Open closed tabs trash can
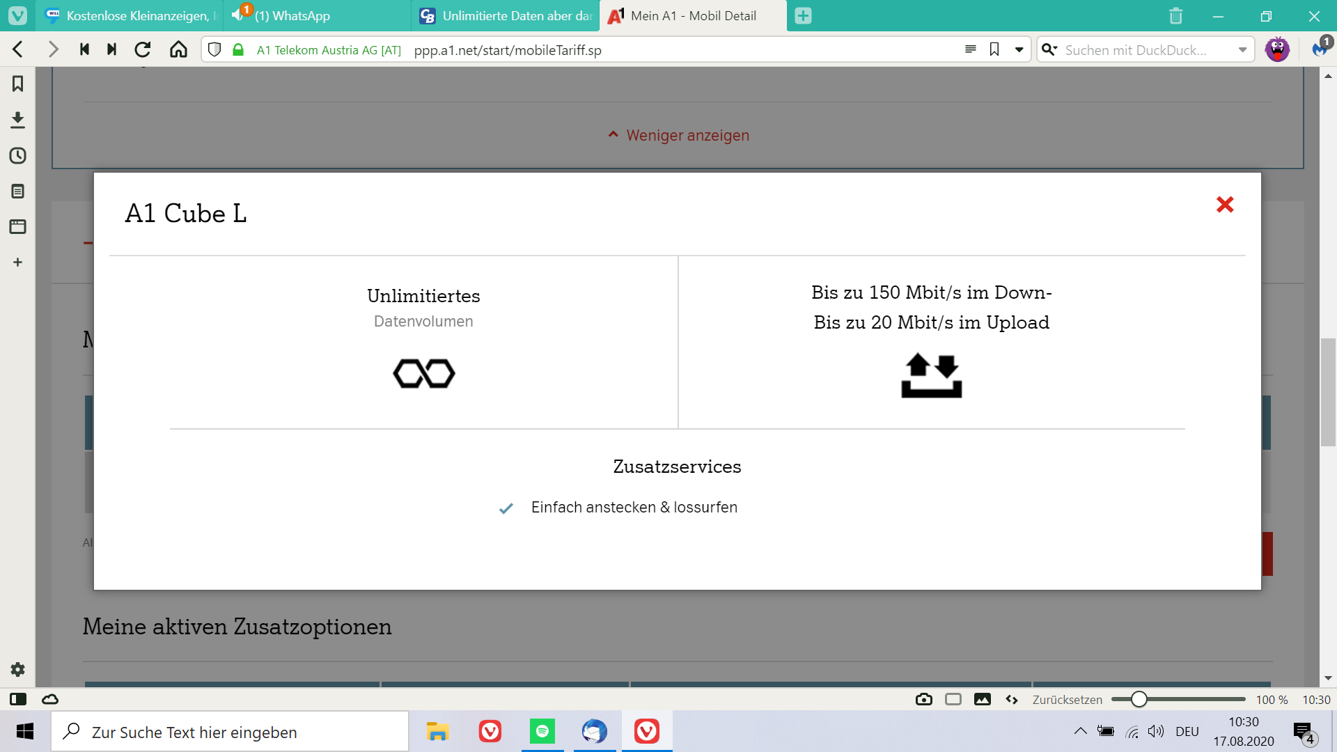This screenshot has width=1337, height=752. (1175, 15)
